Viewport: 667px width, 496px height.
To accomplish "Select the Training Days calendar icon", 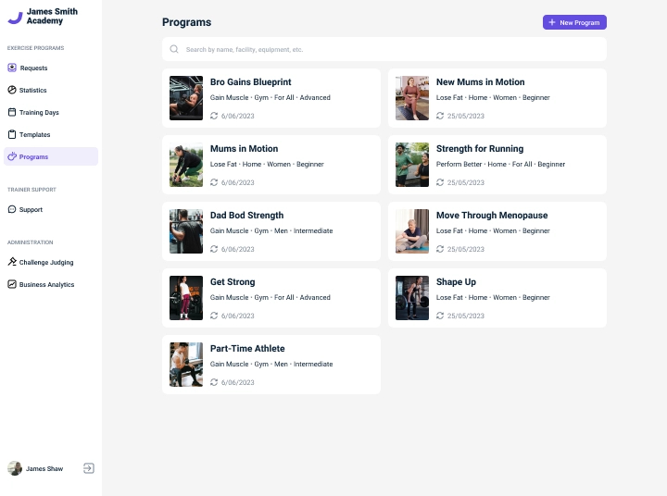I will tap(12, 112).
